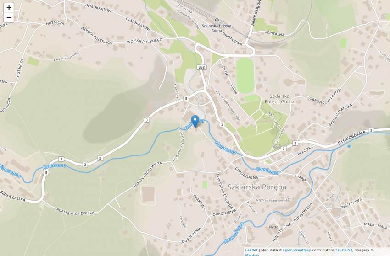Click the route 3 shield near Szosa Czeska
Screen dimensions: 390x256
point(46,172)
